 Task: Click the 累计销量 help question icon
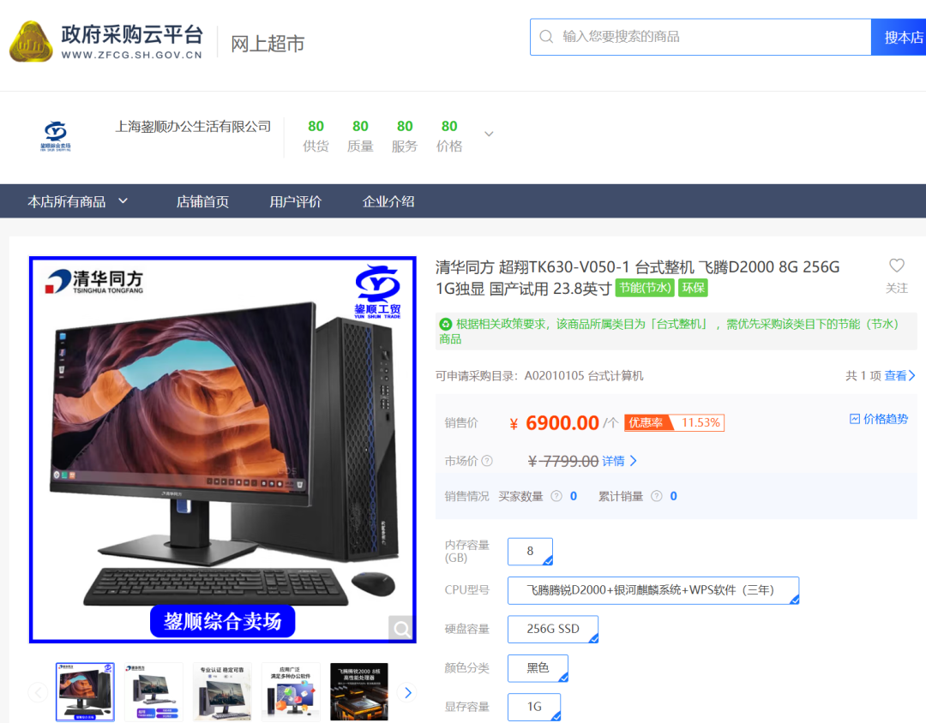[657, 496]
